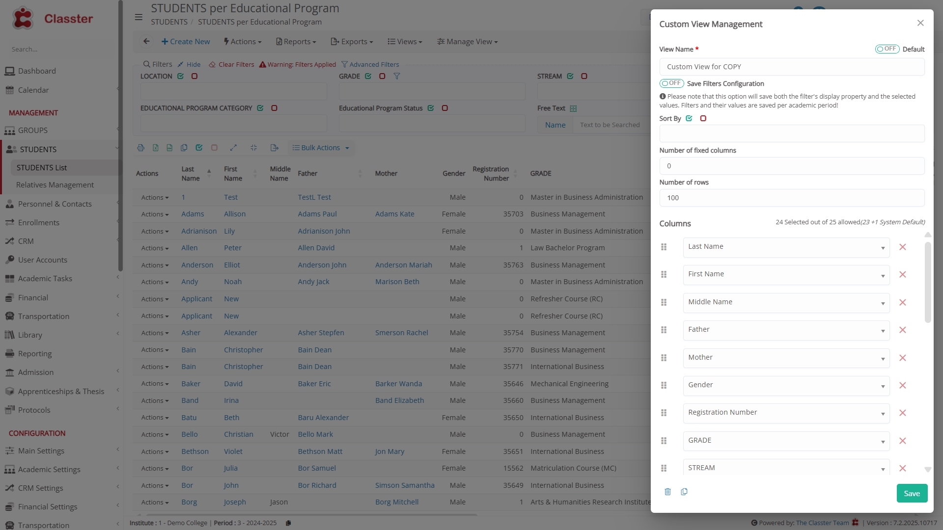Image resolution: width=943 pixels, height=530 pixels.
Task: Save the custom view
Action: tap(912, 493)
